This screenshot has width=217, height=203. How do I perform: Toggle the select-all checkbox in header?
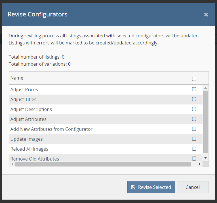pos(194,79)
